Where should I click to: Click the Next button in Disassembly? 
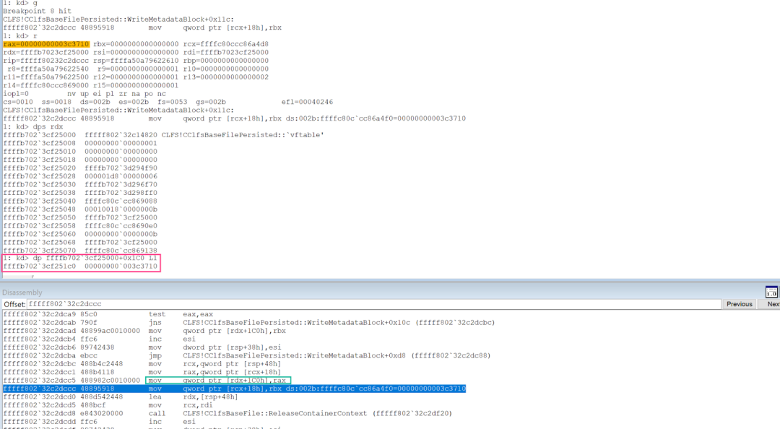click(773, 304)
